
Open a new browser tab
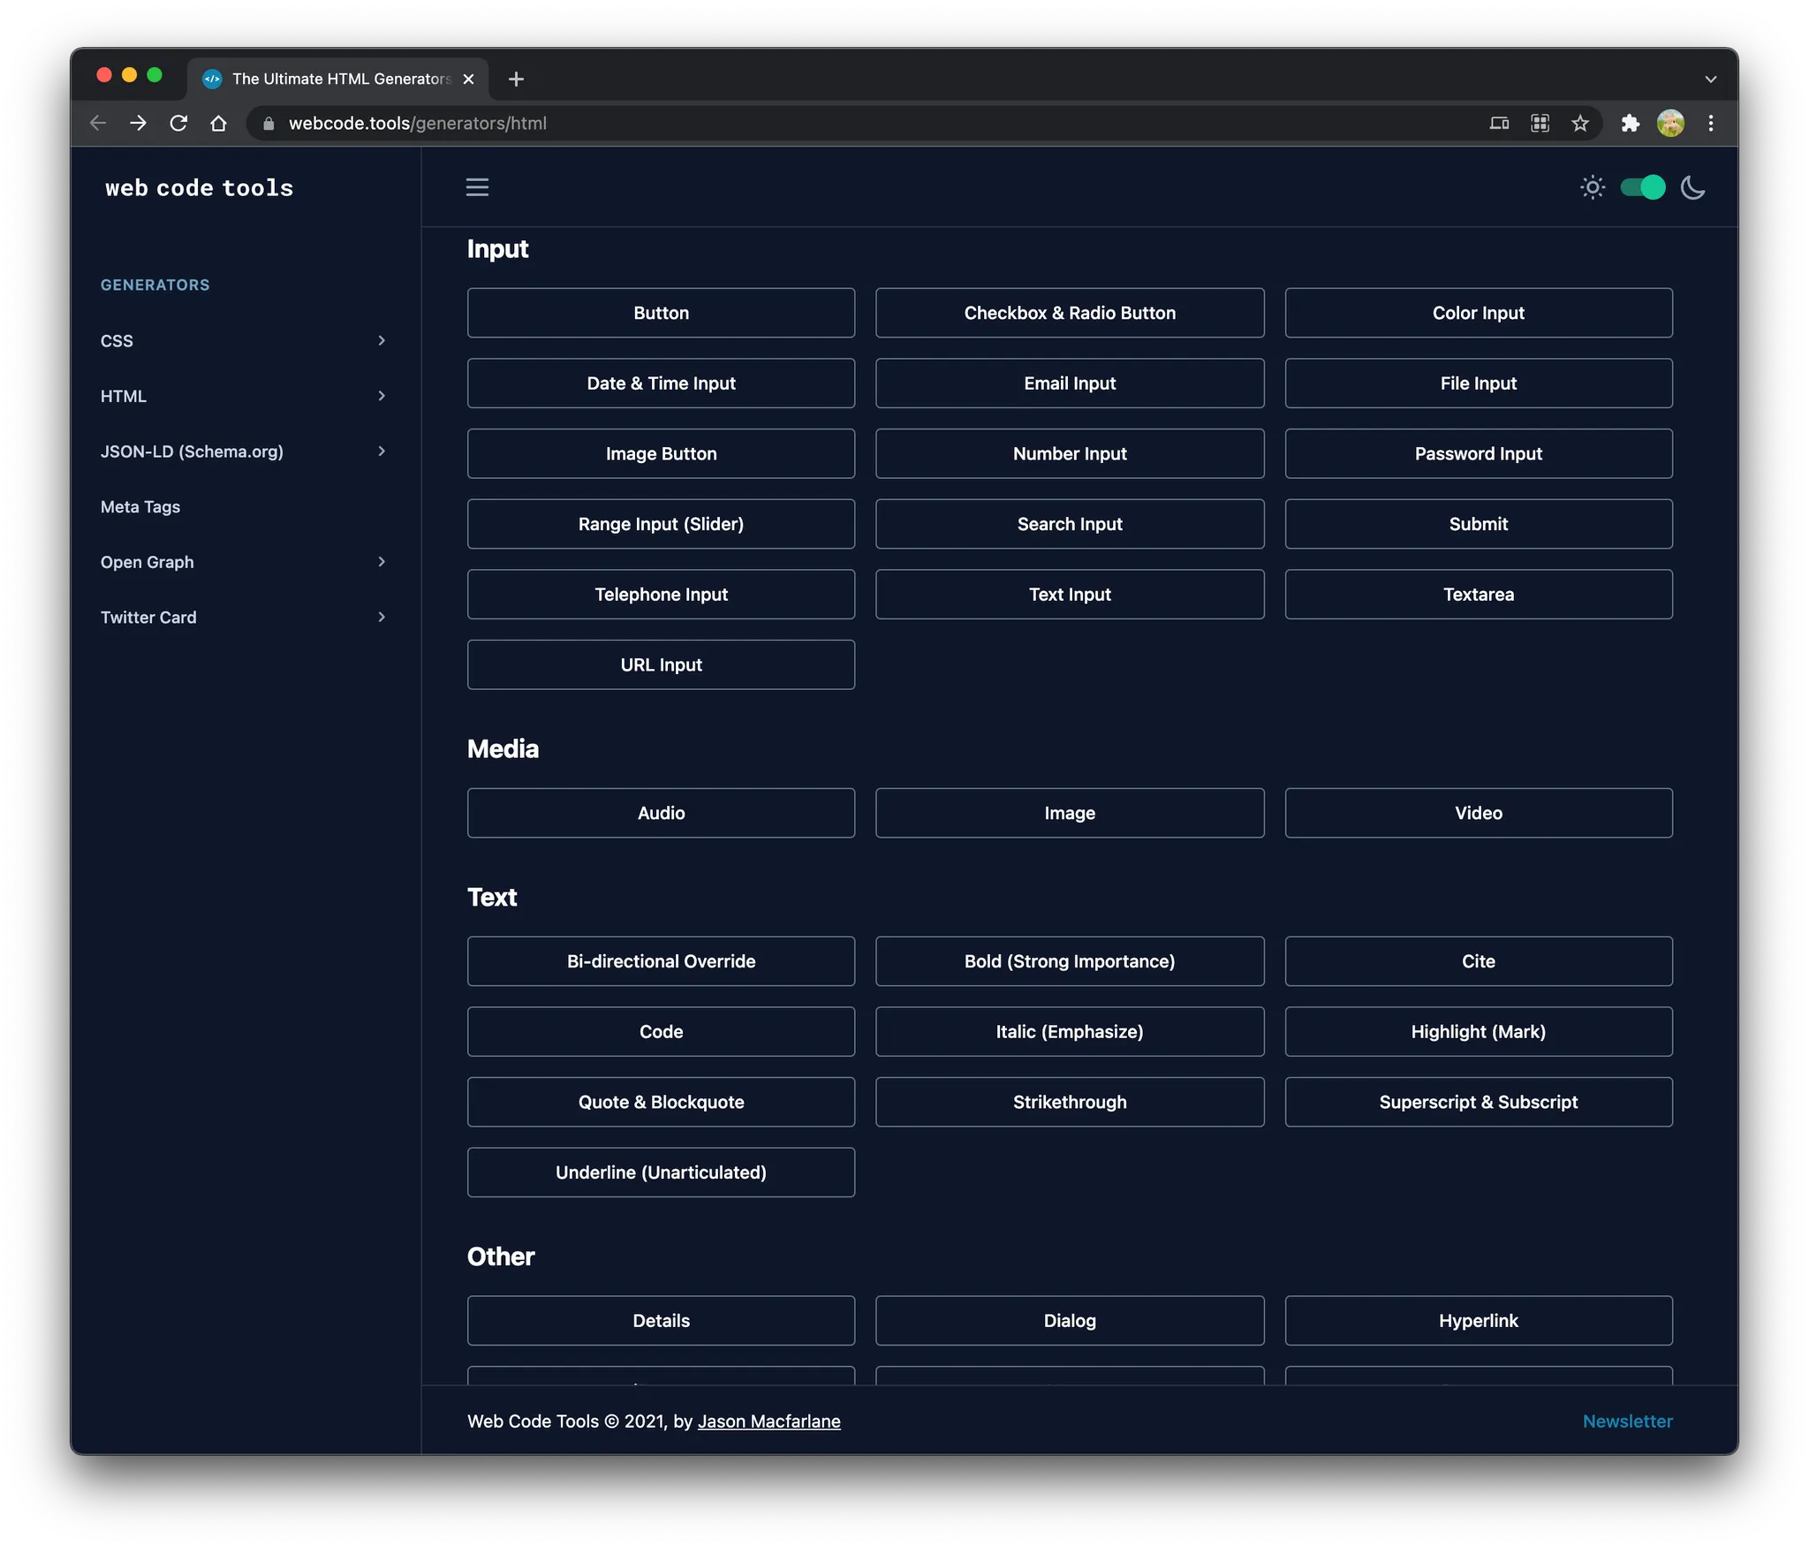point(517,80)
